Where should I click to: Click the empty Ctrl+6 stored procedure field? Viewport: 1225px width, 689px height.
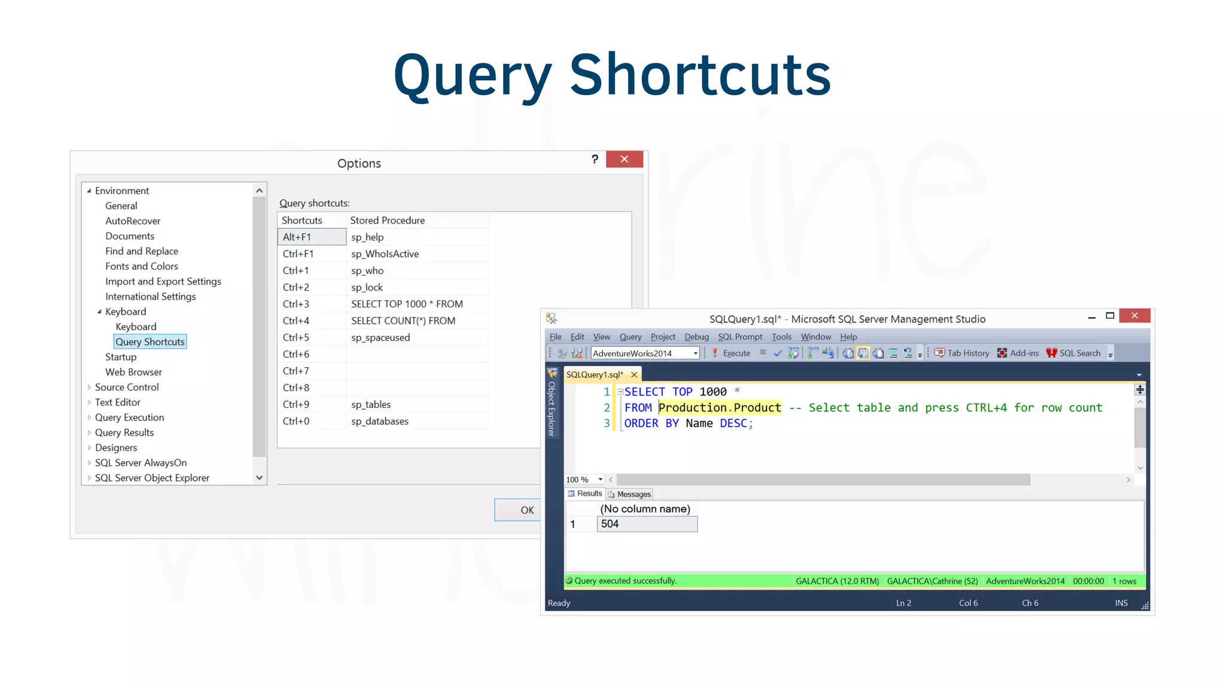pyautogui.click(x=418, y=354)
